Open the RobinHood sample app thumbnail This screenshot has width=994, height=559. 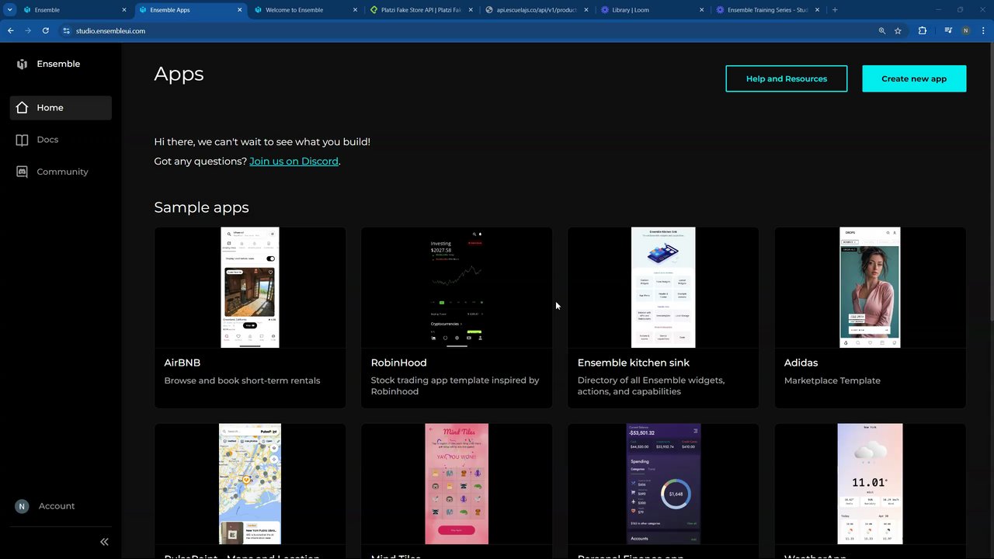pyautogui.click(x=457, y=287)
